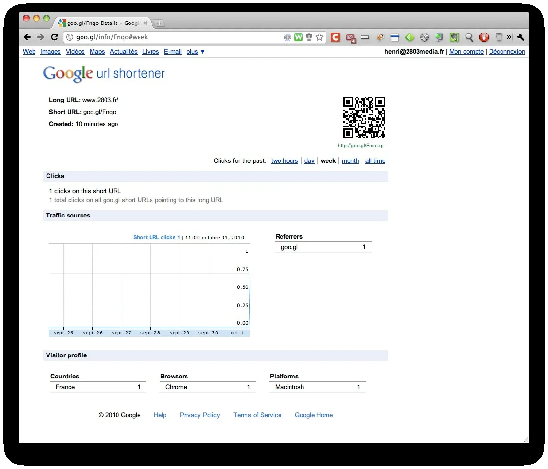Click the trash can extension icon
548x469 pixels.
[499, 37]
